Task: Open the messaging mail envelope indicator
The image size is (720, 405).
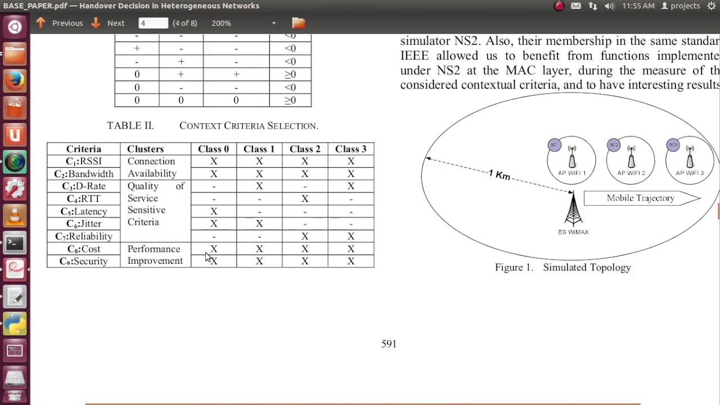Action: (x=576, y=6)
